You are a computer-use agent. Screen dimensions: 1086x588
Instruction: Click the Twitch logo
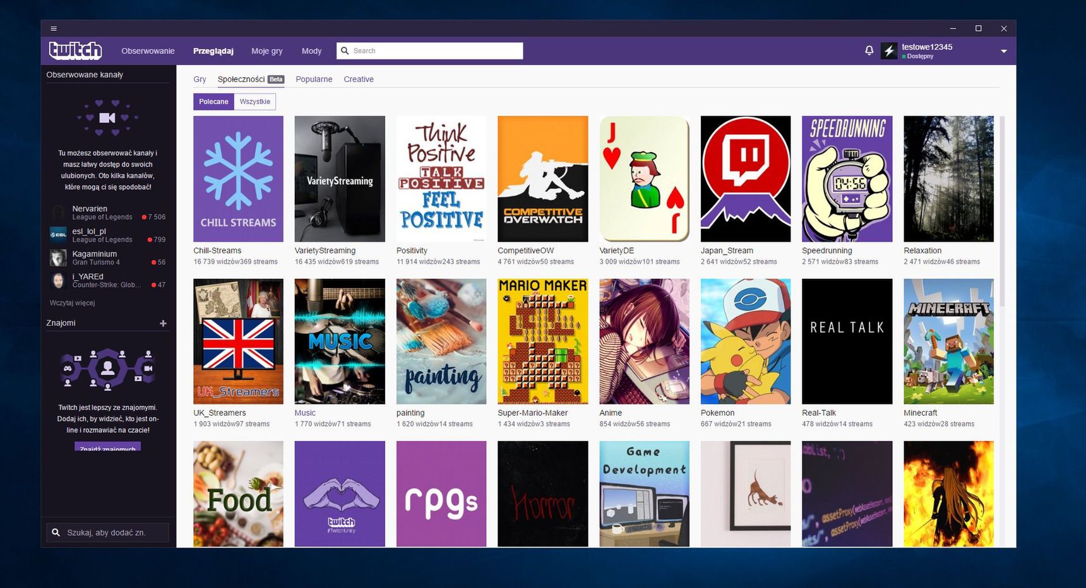(x=75, y=50)
